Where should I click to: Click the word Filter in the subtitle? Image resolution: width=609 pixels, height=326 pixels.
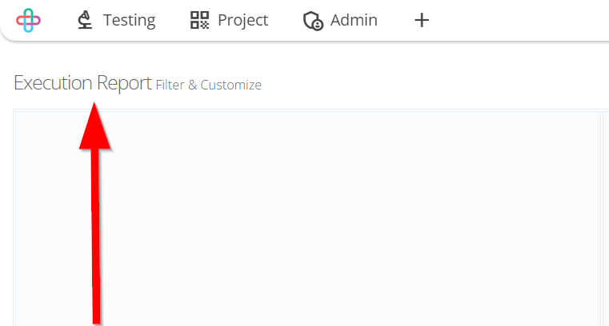point(170,85)
